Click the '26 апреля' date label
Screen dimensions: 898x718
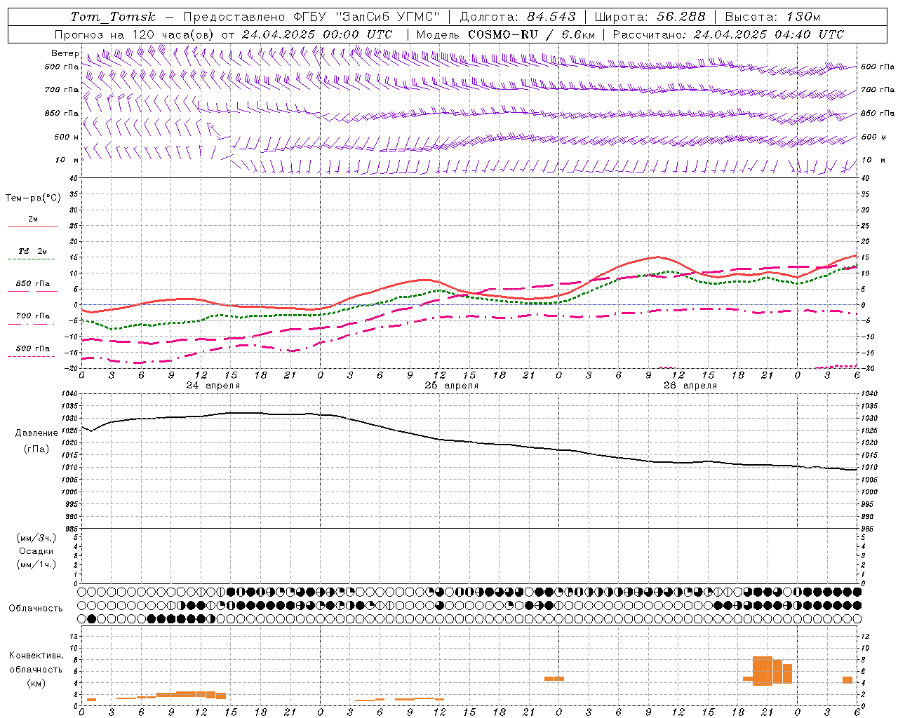(690, 386)
